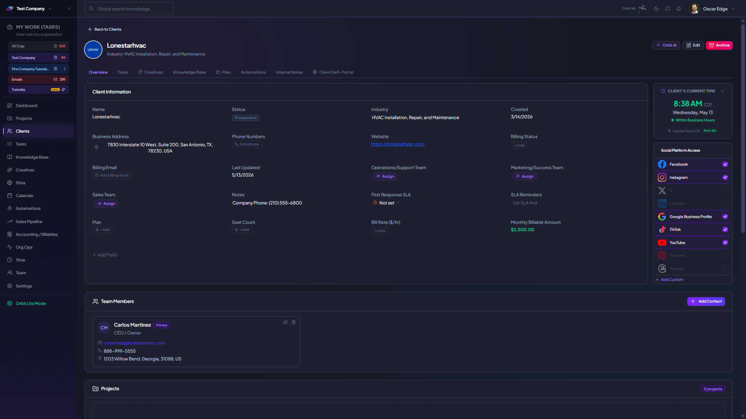Uncheck Facebook platform access
Image resolution: width=746 pixels, height=419 pixels.
tap(725, 164)
